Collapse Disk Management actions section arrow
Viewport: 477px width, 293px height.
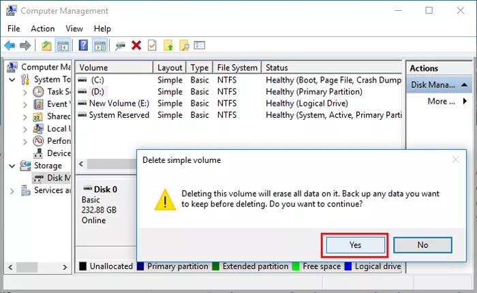tap(464, 84)
